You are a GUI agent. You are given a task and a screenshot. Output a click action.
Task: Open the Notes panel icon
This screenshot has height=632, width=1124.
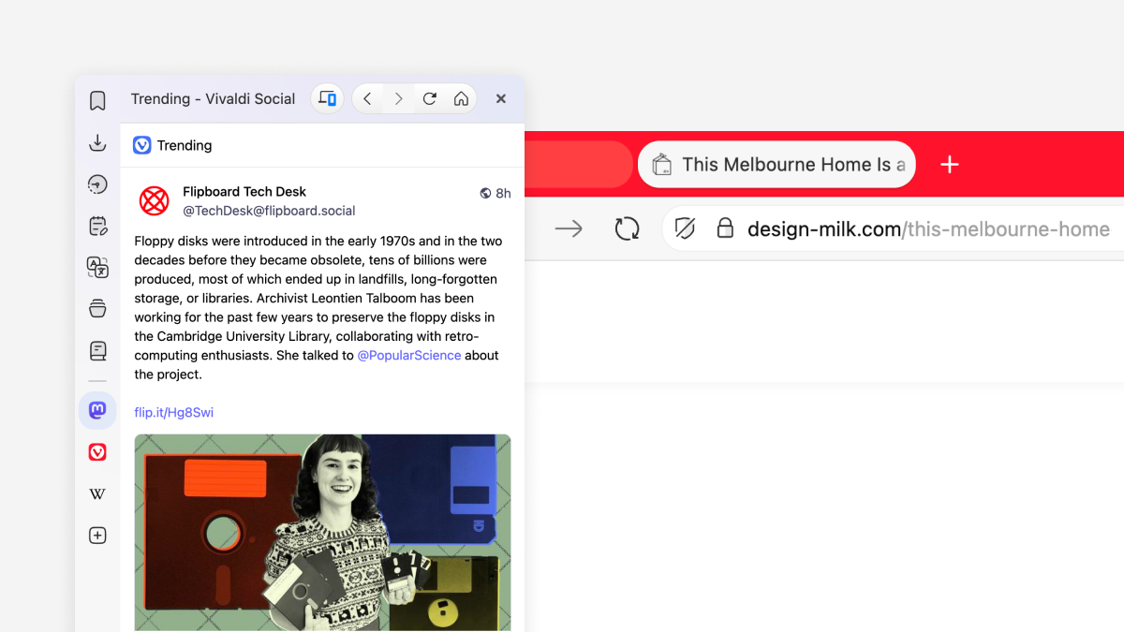pyautogui.click(x=97, y=226)
